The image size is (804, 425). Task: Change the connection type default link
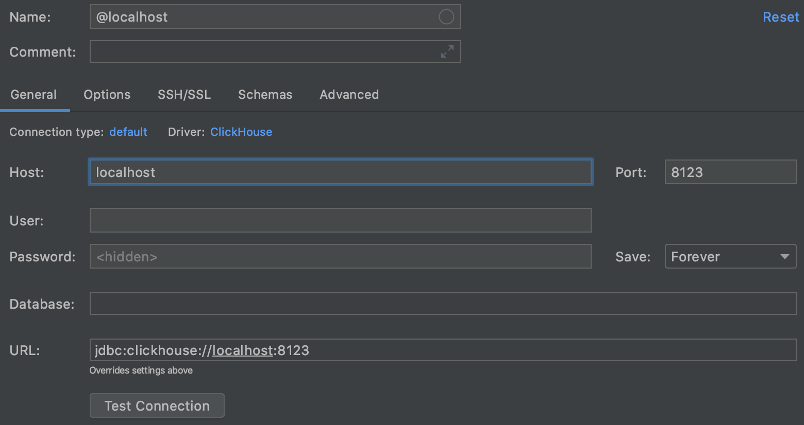click(128, 132)
